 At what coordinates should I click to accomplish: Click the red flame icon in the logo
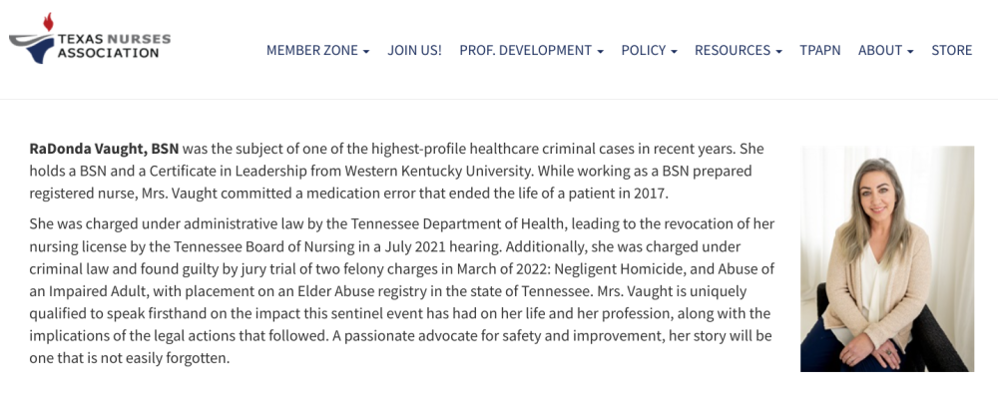pyautogui.click(x=48, y=22)
